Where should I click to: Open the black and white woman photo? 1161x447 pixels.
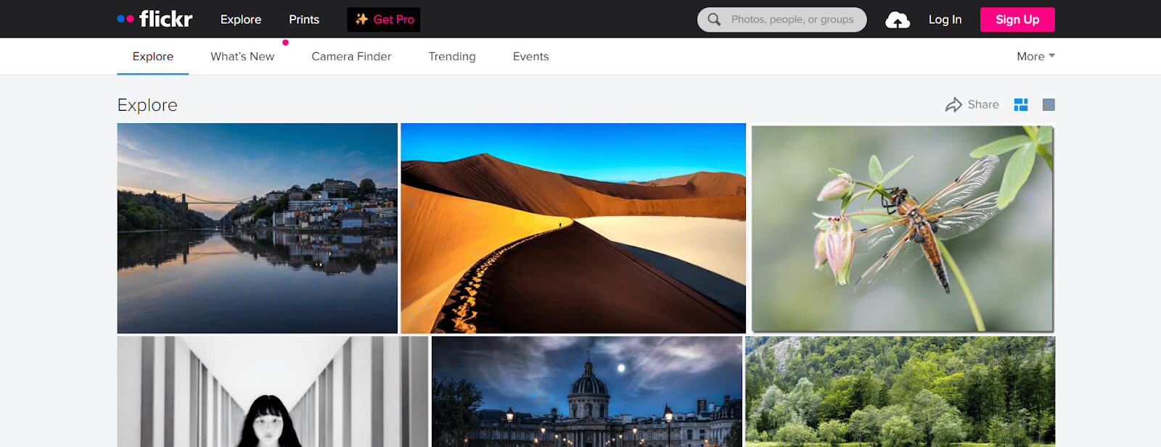(x=273, y=391)
